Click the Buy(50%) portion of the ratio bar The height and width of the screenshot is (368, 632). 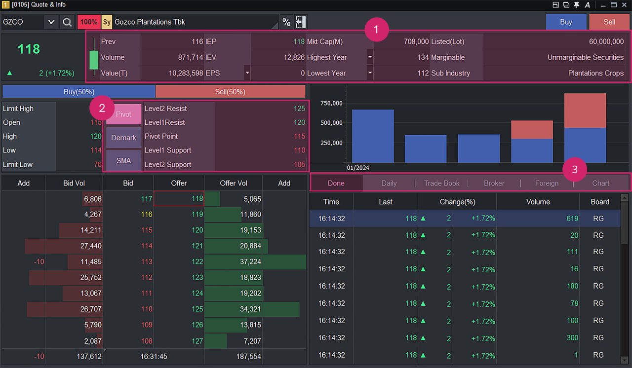(x=79, y=92)
